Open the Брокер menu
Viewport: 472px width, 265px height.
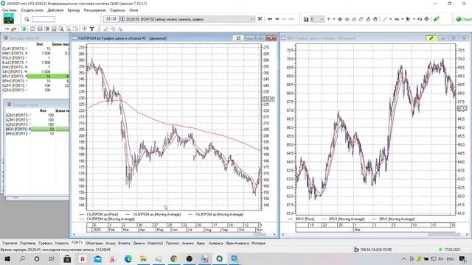pyautogui.click(x=74, y=10)
